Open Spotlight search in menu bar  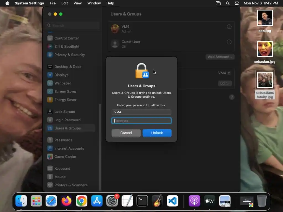click(x=228, y=3)
